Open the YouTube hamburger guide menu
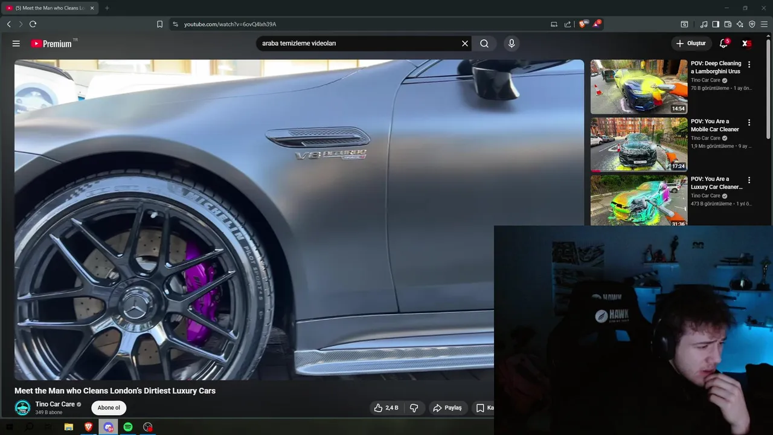This screenshot has width=773, height=435. pyautogui.click(x=16, y=43)
